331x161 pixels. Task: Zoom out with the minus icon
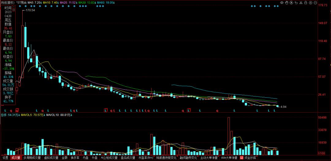click(x=315, y=3)
